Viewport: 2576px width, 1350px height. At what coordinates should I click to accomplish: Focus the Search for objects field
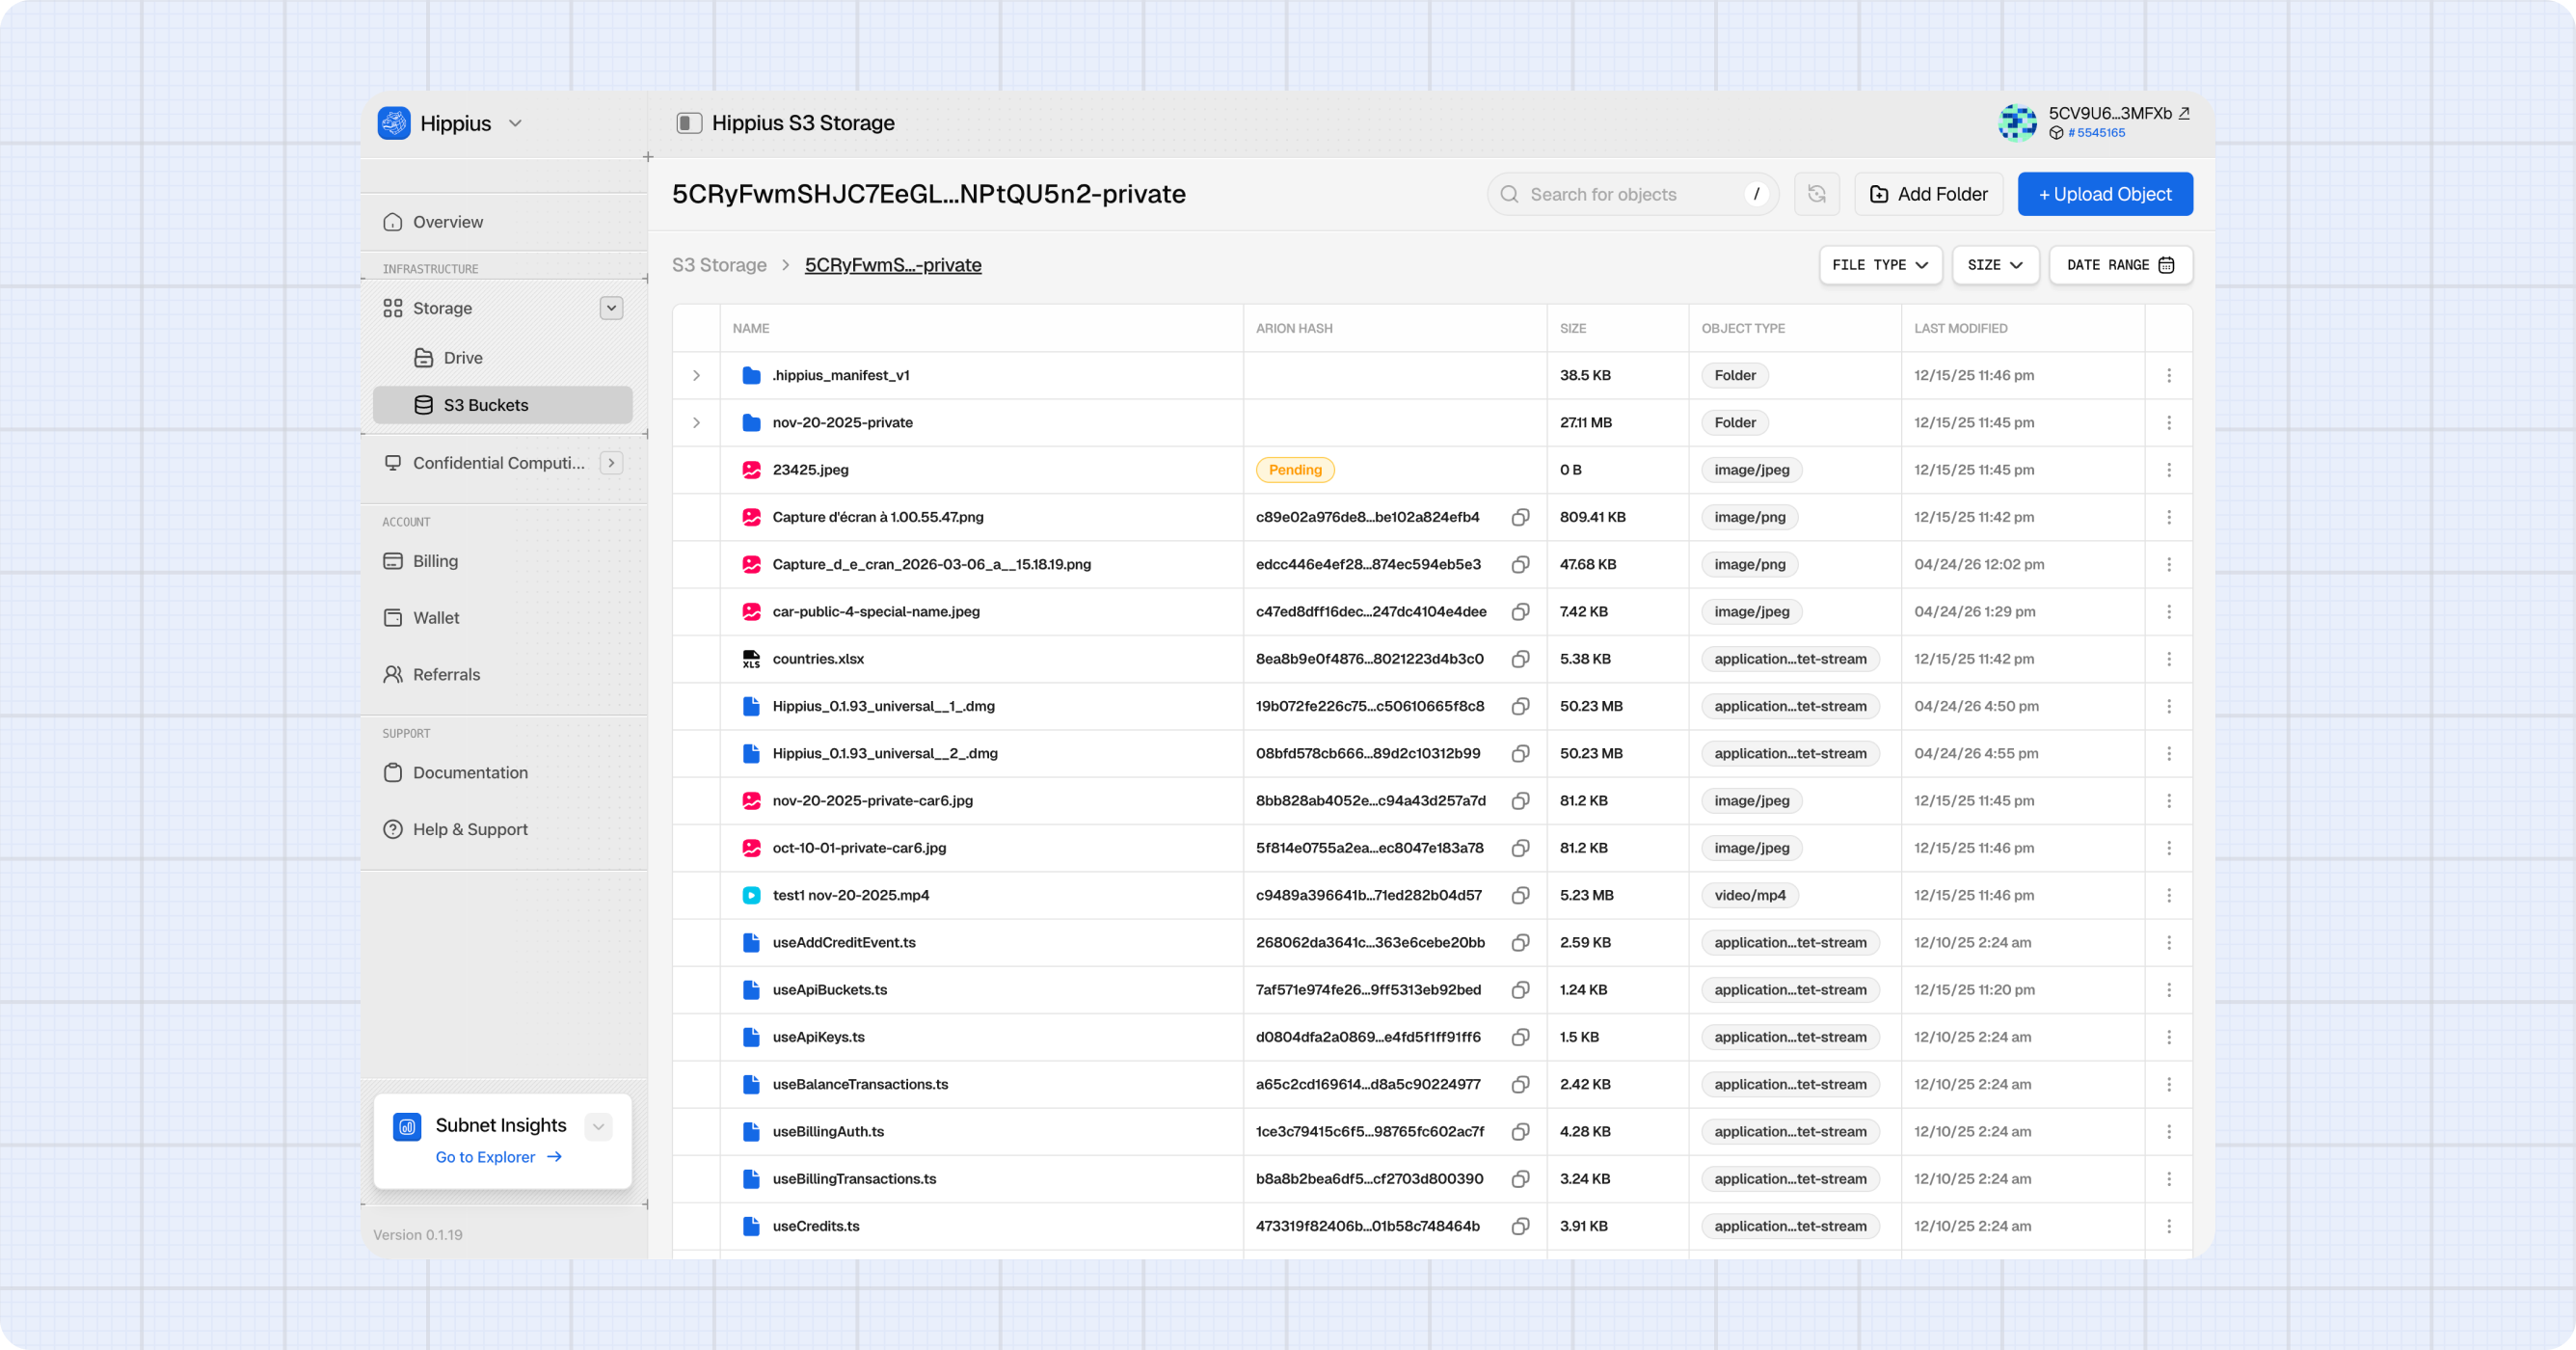(x=1633, y=194)
